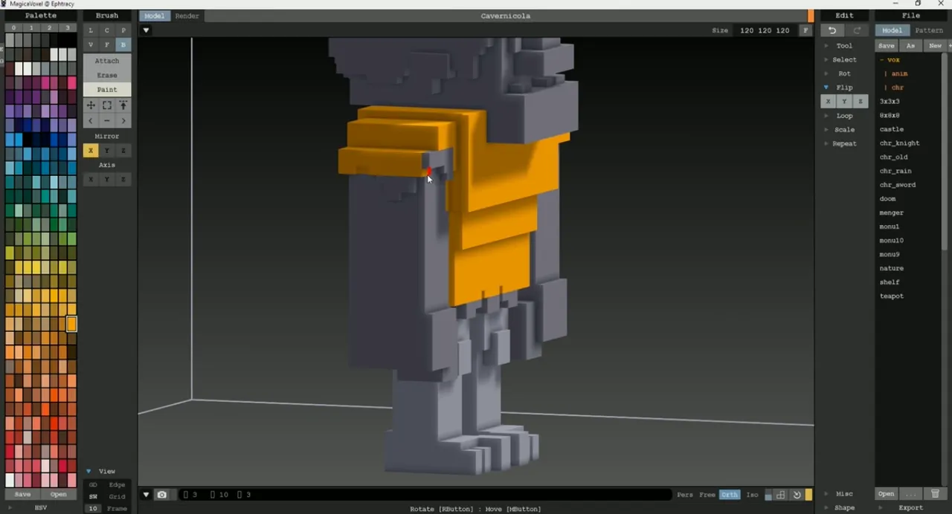
Task: Select the V voxel brush mode
Action: click(x=91, y=45)
